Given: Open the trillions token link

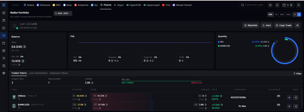Looking at the screenshot, I should tap(22, 96).
